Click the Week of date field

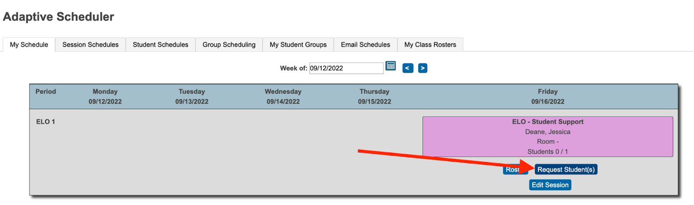pyautogui.click(x=346, y=68)
